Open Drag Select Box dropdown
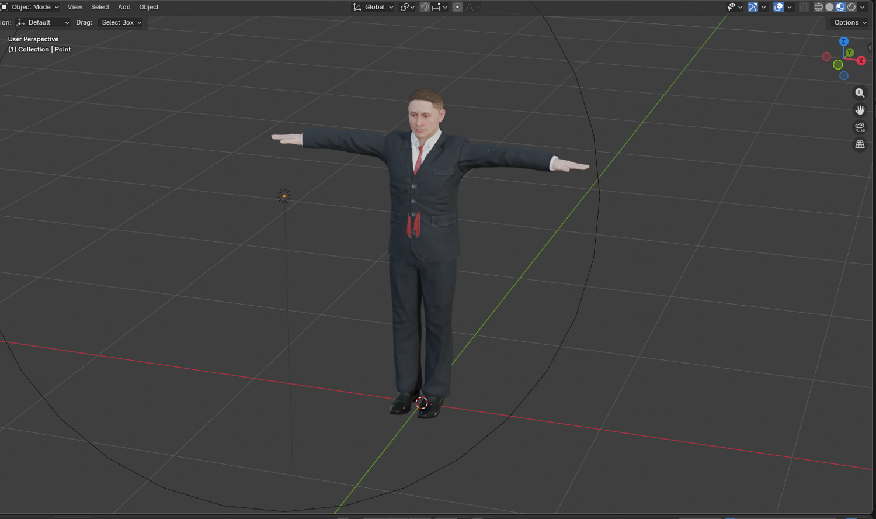876x519 pixels. click(x=121, y=22)
